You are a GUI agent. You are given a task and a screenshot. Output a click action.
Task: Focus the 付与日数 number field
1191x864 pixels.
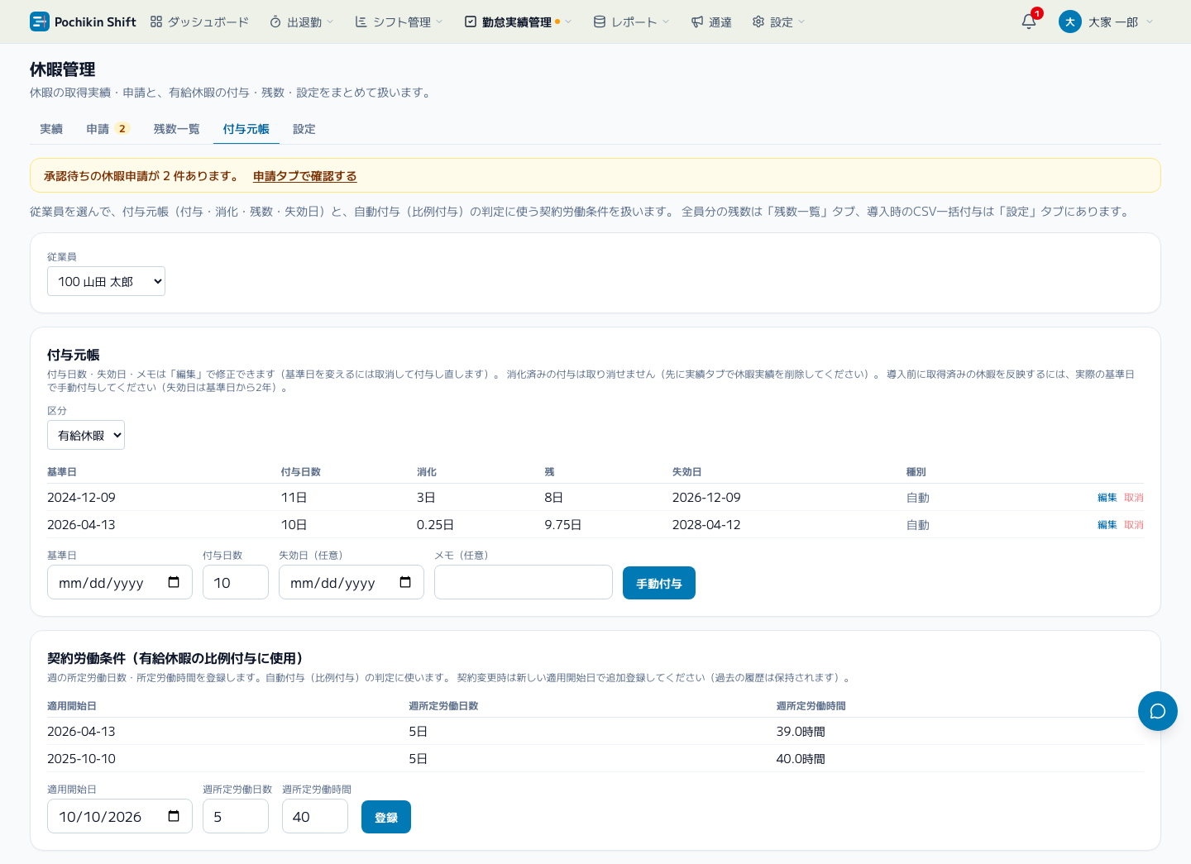236,582
